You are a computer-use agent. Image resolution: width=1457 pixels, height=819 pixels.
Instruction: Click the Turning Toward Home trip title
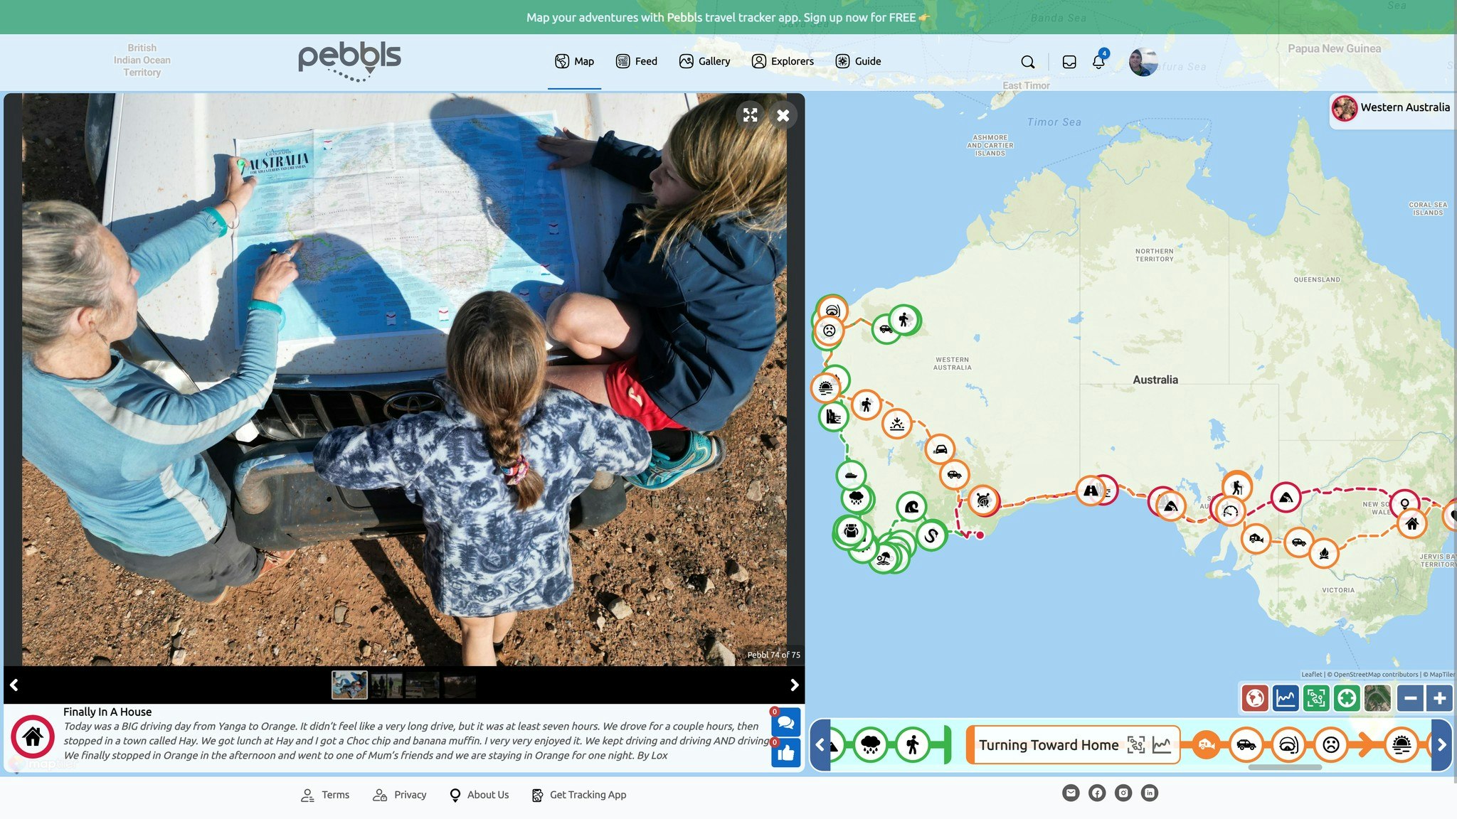(x=1049, y=745)
